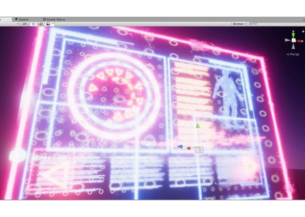
Task: Toggle Persp projection label
Action: tap(293, 54)
